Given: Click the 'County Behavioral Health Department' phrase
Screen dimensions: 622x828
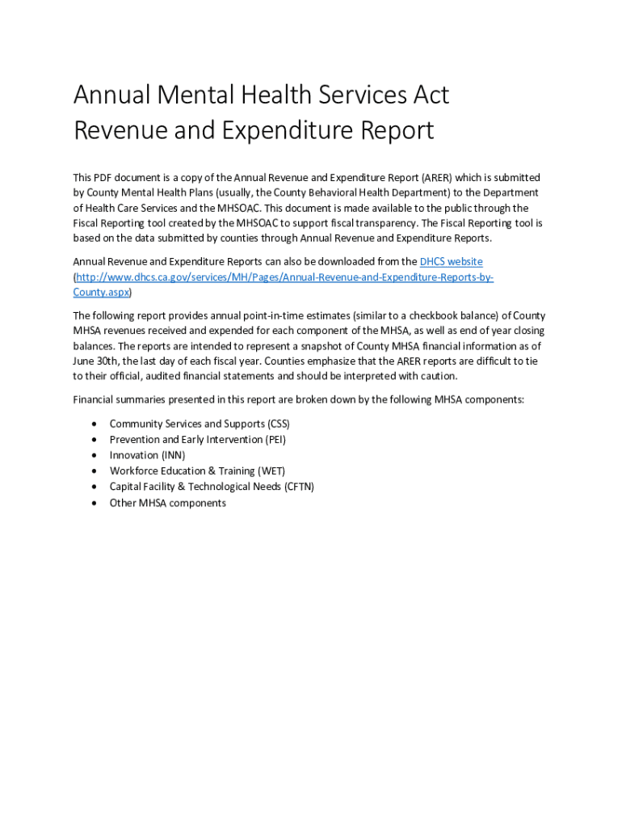Looking at the screenshot, I should click(x=359, y=192).
